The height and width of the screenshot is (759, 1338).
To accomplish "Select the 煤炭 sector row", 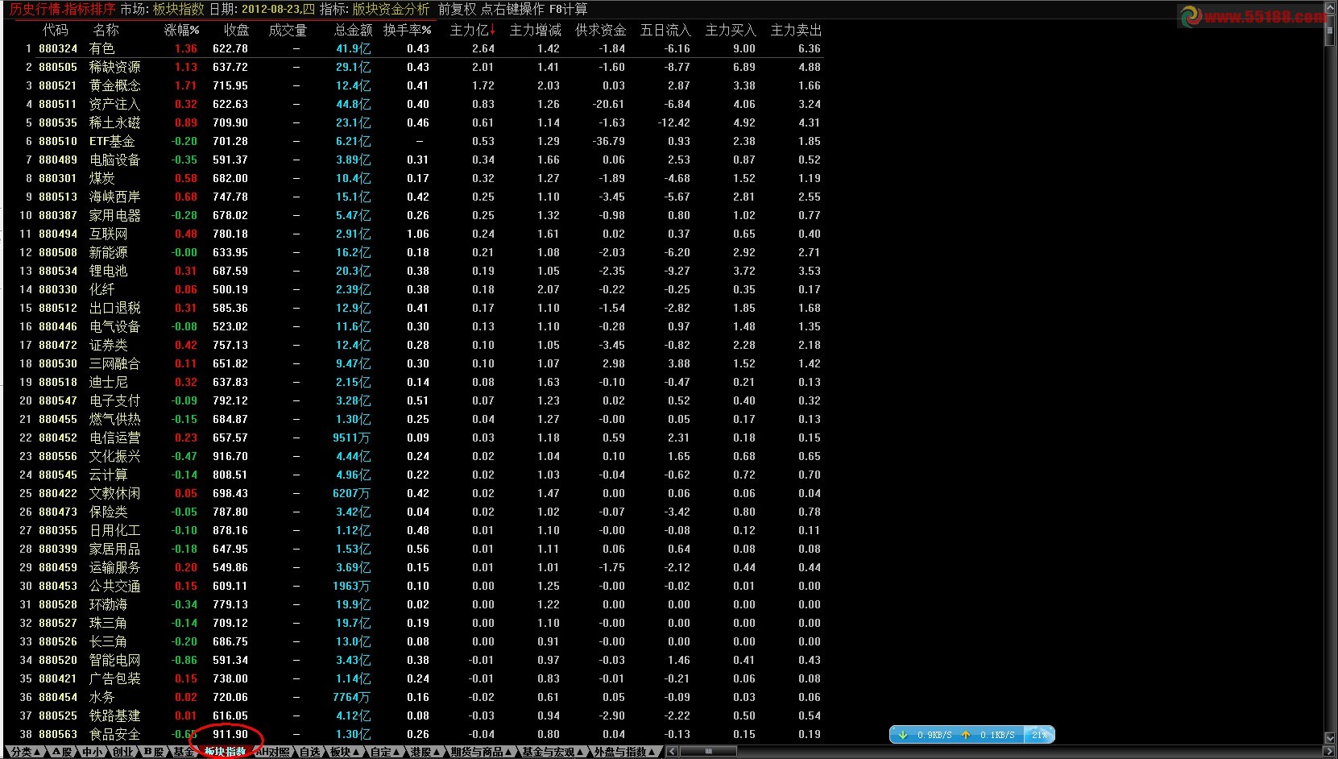I will [x=415, y=178].
